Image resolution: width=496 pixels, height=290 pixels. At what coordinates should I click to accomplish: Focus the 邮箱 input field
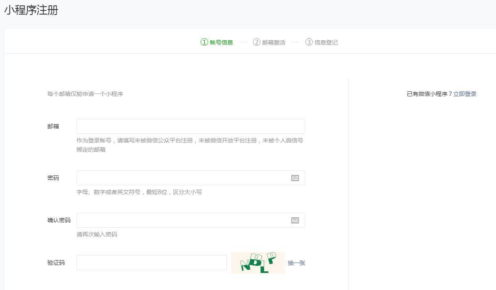tap(191, 126)
